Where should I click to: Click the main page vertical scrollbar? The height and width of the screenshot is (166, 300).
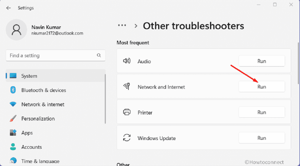(x=298, y=63)
